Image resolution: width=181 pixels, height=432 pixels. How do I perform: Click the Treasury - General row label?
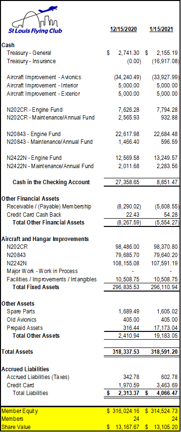29,53
